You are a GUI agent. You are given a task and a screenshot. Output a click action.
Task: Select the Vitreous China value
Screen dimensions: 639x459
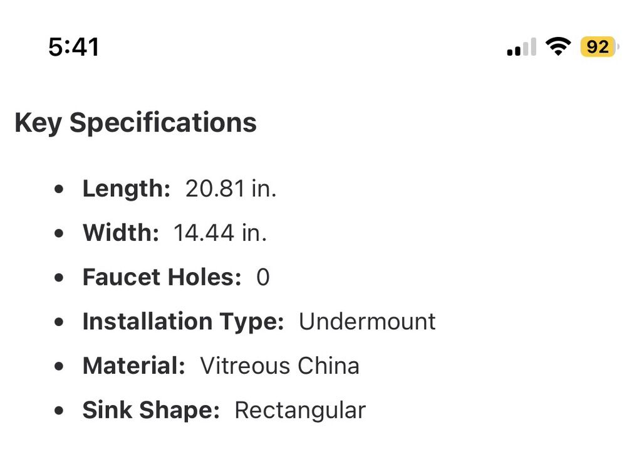[x=279, y=366]
